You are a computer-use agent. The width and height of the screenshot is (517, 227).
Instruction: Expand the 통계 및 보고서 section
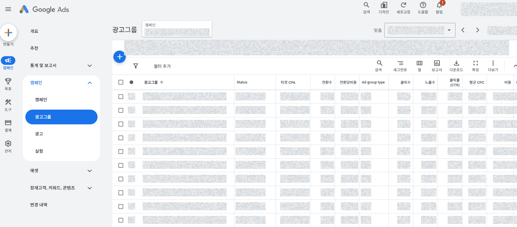pyautogui.click(x=61, y=66)
